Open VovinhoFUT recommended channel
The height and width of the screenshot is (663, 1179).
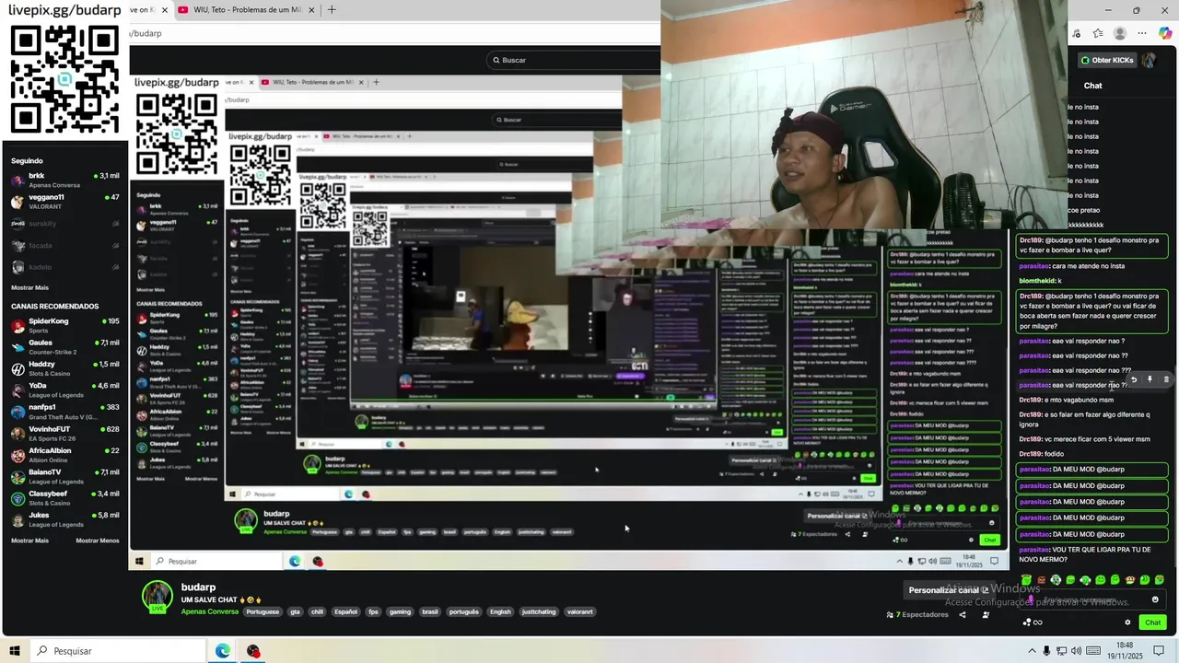64,433
